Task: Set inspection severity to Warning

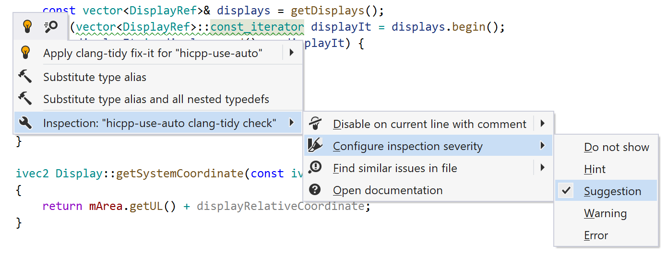Action: (x=605, y=213)
